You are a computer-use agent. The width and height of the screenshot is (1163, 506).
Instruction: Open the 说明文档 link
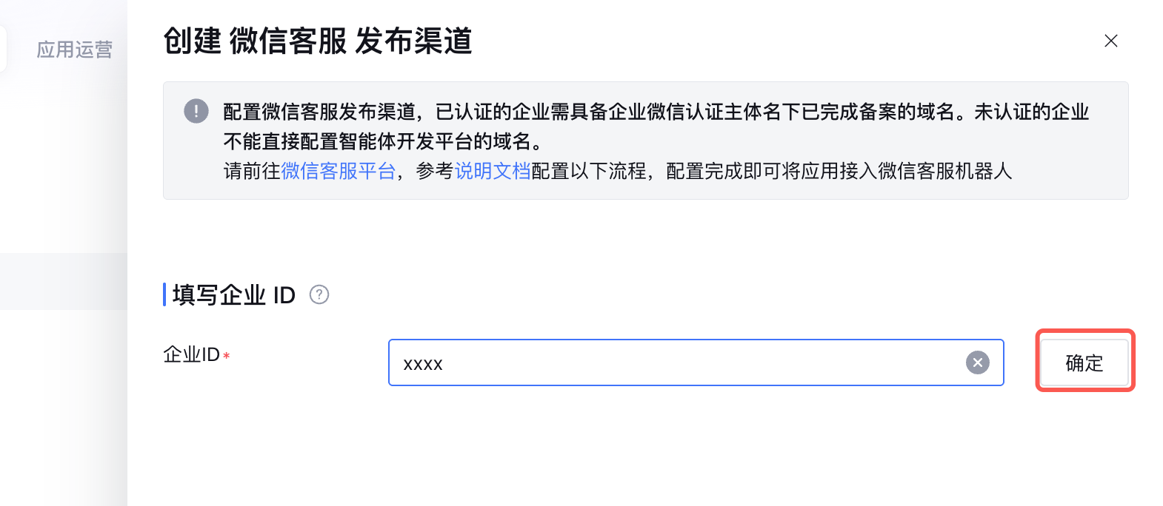click(x=493, y=171)
